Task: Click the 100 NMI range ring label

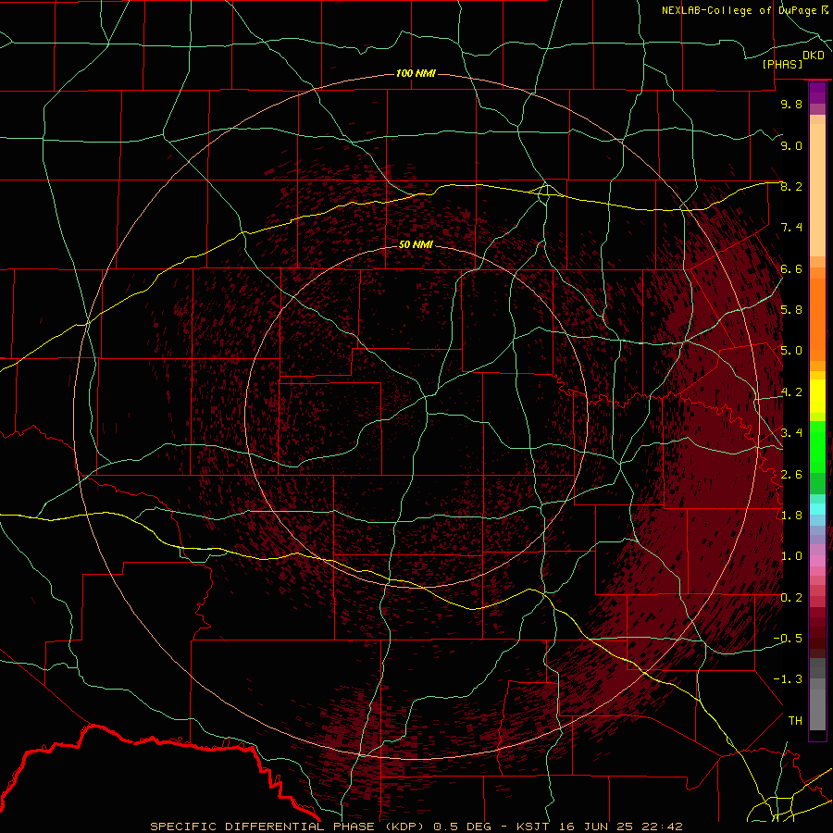Action: click(416, 73)
